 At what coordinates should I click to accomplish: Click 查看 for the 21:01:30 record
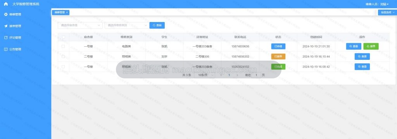(354, 46)
